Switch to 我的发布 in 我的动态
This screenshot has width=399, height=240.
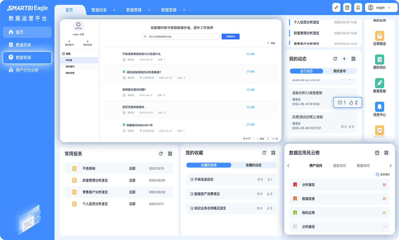point(339,71)
